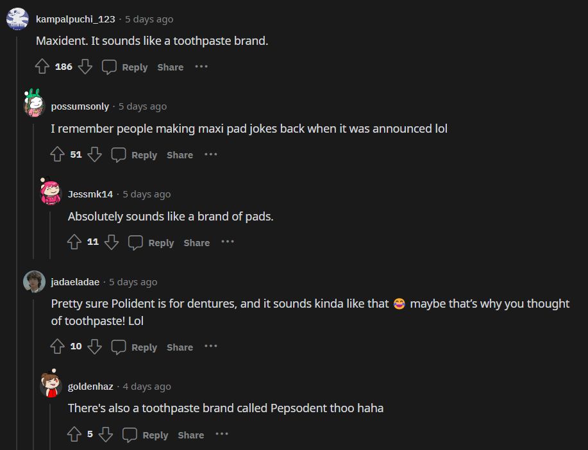Upvote Jessmk14's comment
Viewport: 588px width, 450px height.
point(74,242)
